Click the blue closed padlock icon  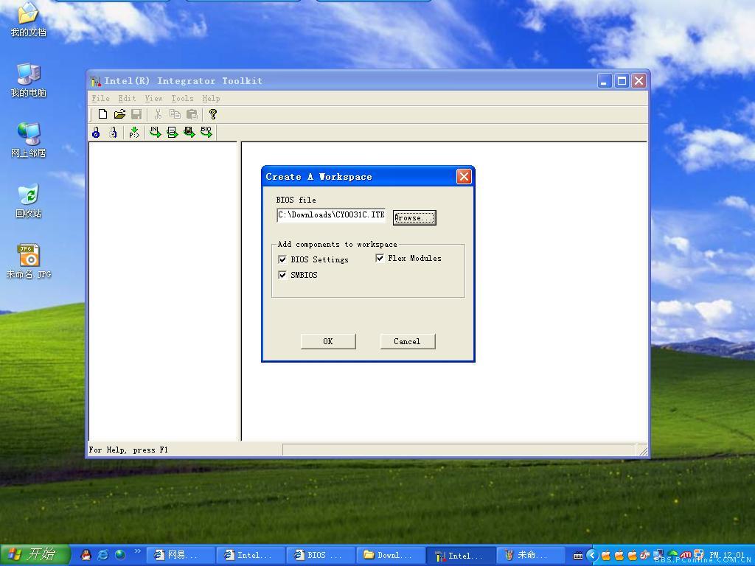click(x=96, y=133)
